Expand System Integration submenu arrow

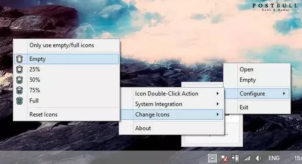coord(218,104)
